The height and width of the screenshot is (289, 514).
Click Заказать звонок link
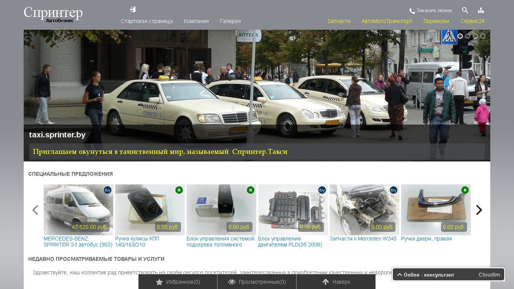coord(434,11)
